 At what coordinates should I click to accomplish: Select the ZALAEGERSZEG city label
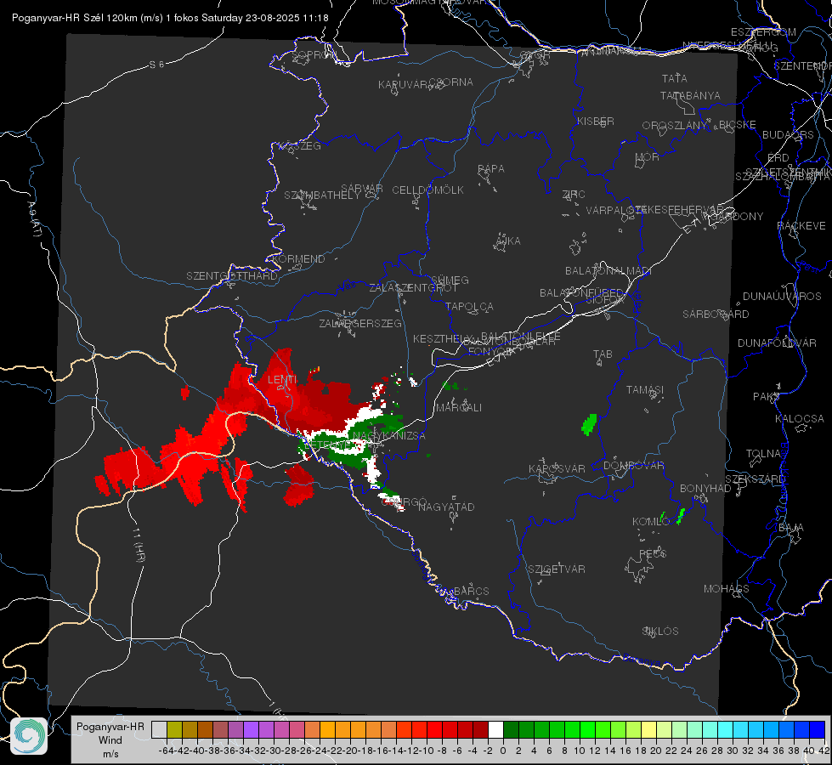point(359,323)
